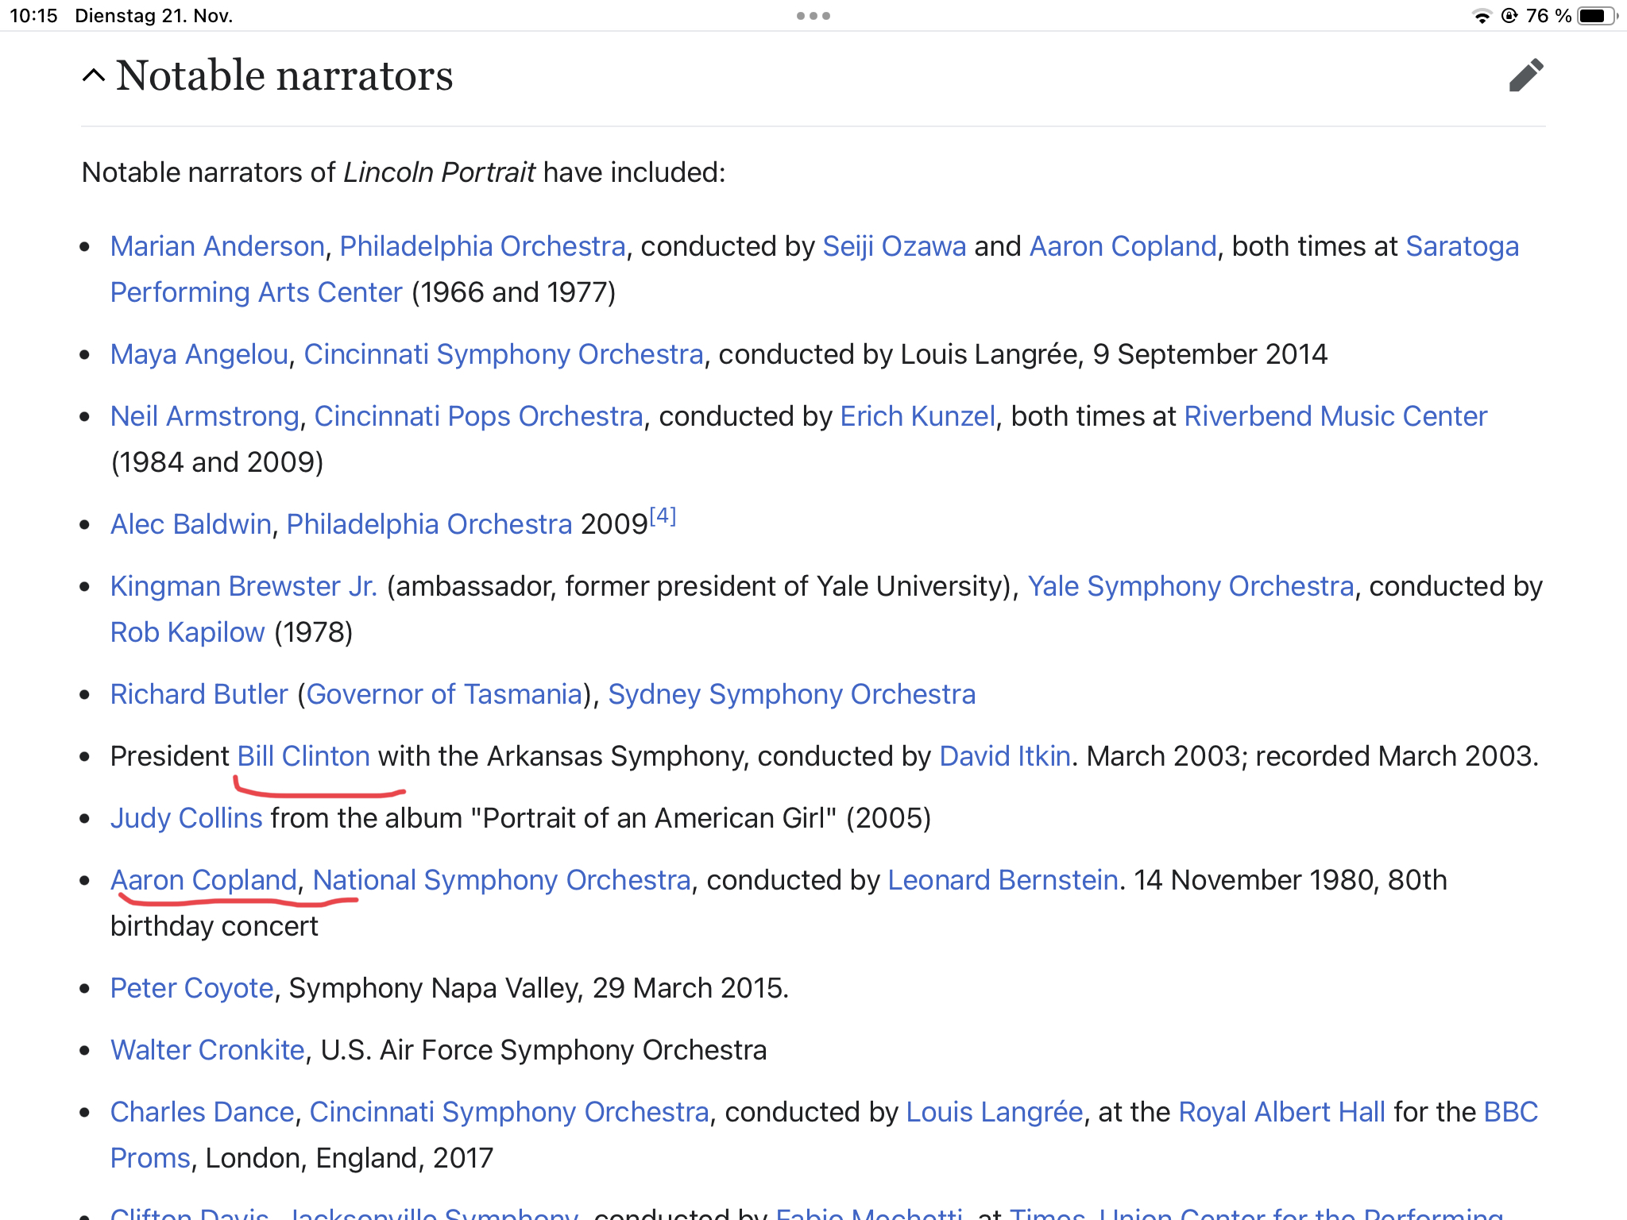Open the Alec Baldwin link

click(x=191, y=524)
